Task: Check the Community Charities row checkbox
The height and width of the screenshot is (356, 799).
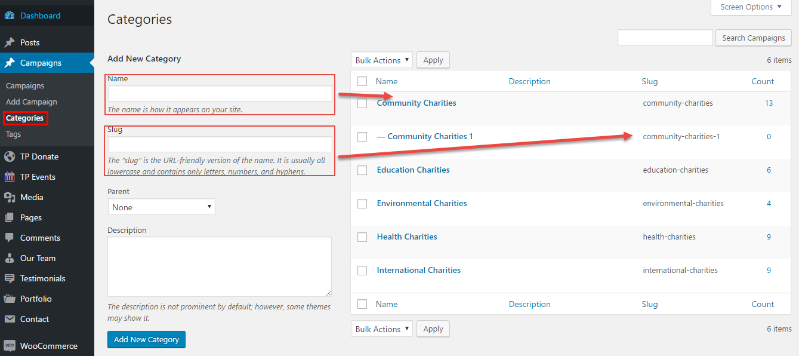Action: [362, 103]
